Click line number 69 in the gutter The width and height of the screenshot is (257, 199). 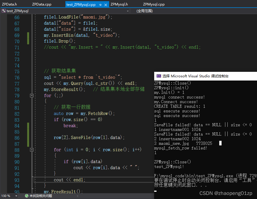click(x=17, y=35)
